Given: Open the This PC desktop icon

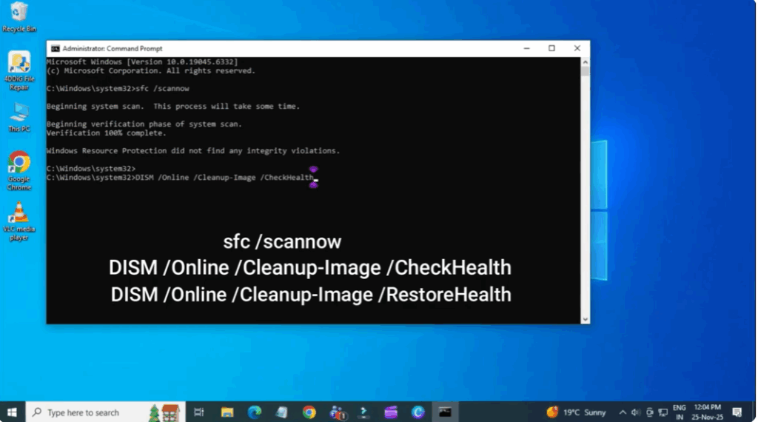Looking at the screenshot, I should [x=19, y=118].
